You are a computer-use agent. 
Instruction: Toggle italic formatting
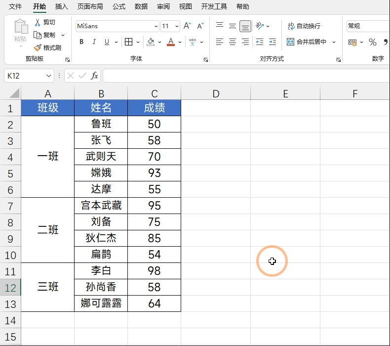click(x=94, y=42)
